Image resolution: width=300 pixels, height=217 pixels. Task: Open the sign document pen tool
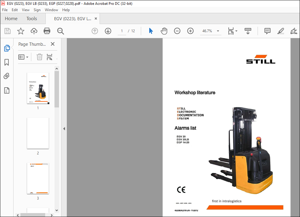pos(294,31)
